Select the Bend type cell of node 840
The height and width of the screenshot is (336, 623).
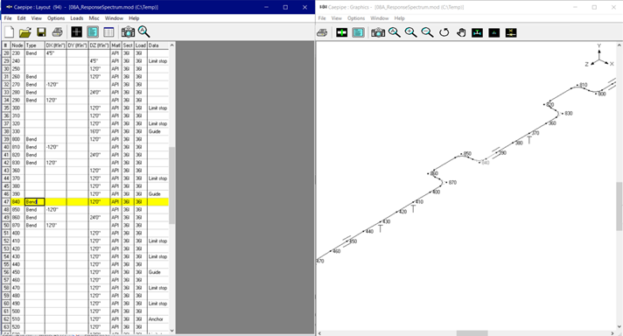tap(35, 202)
